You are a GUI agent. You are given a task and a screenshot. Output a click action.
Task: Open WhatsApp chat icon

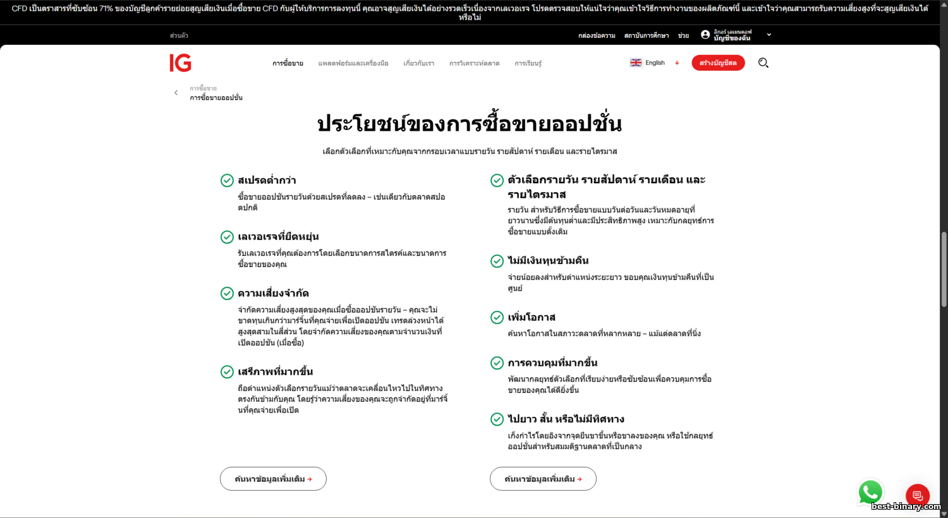click(870, 492)
